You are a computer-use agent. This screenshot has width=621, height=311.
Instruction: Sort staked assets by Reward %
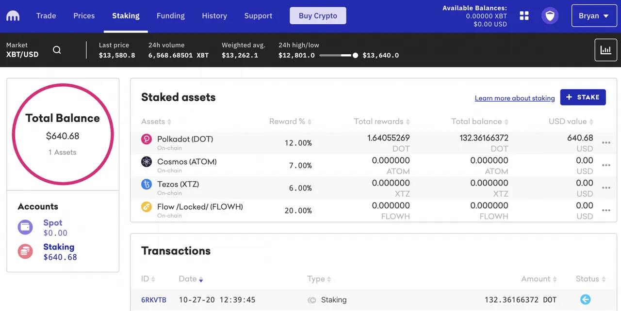[290, 122]
